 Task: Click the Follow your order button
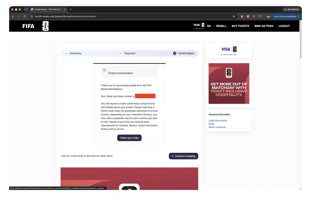tap(129, 138)
